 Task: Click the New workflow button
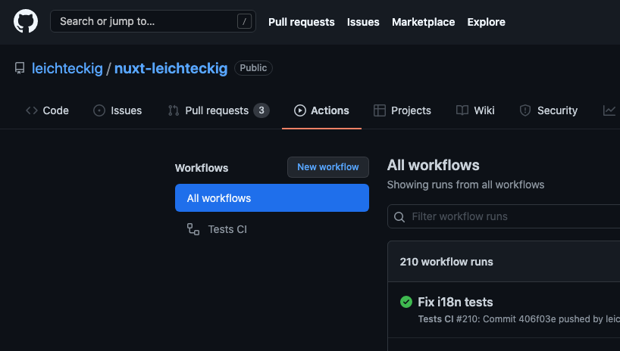[328, 167]
